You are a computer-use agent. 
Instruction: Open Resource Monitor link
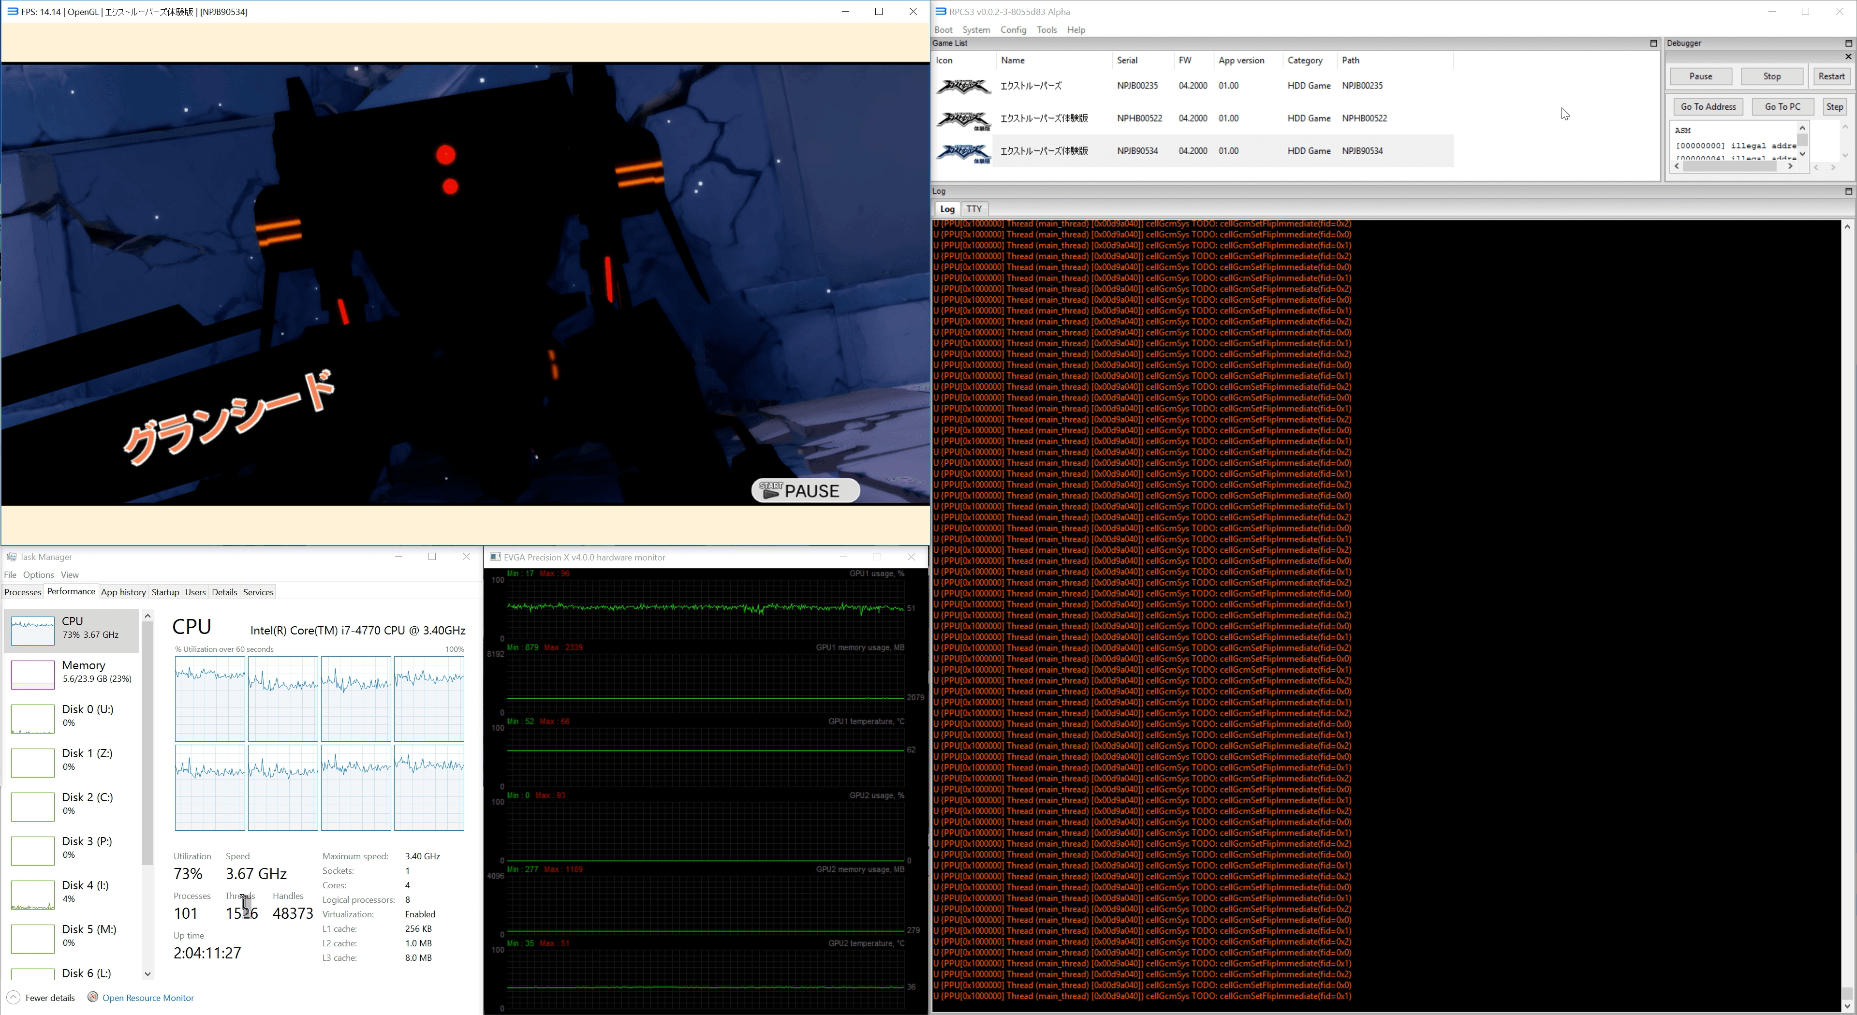tap(148, 998)
